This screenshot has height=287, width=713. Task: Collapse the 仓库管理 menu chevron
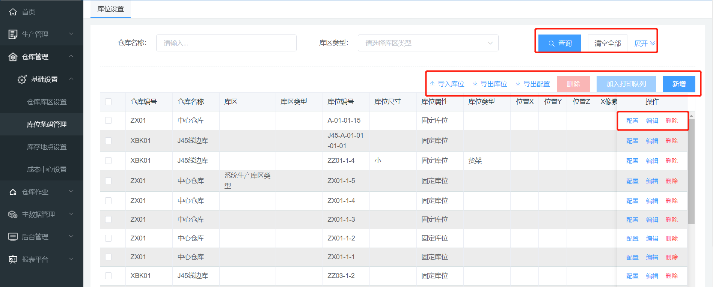(71, 57)
